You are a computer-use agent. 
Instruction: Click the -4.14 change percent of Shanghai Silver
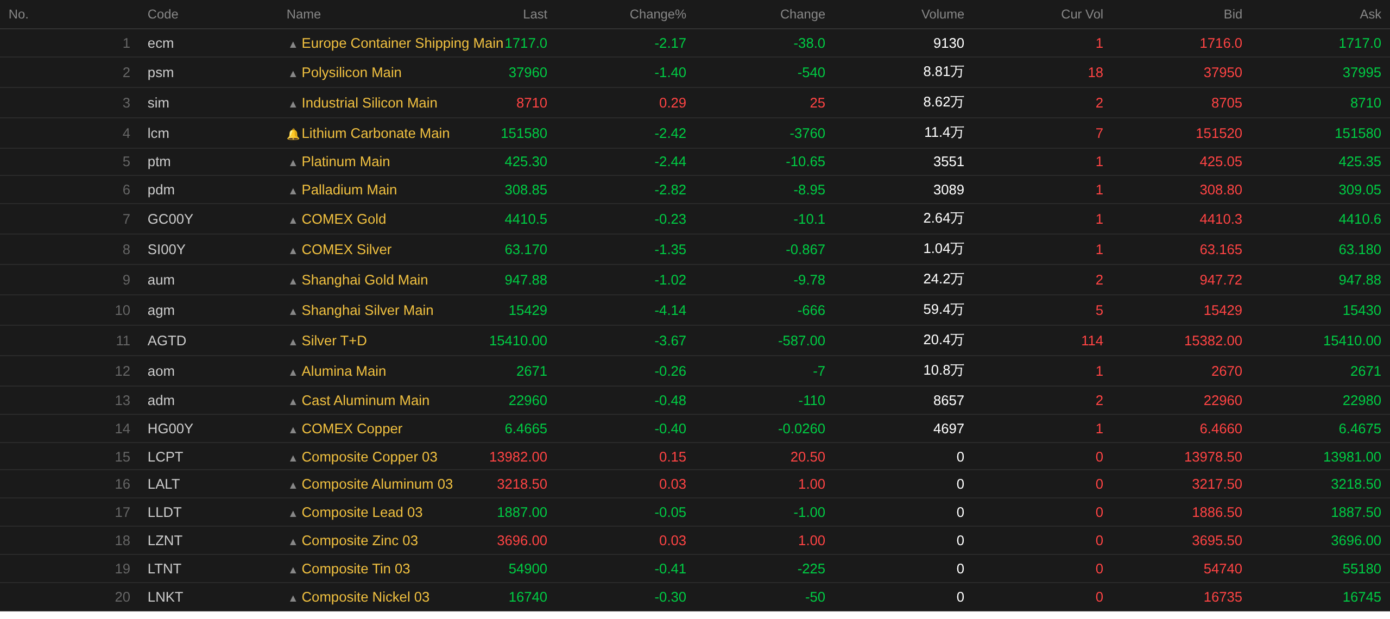(670, 310)
